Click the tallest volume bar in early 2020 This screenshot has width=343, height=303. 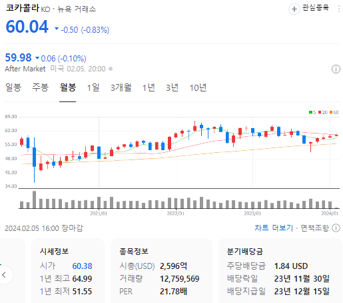(34, 200)
